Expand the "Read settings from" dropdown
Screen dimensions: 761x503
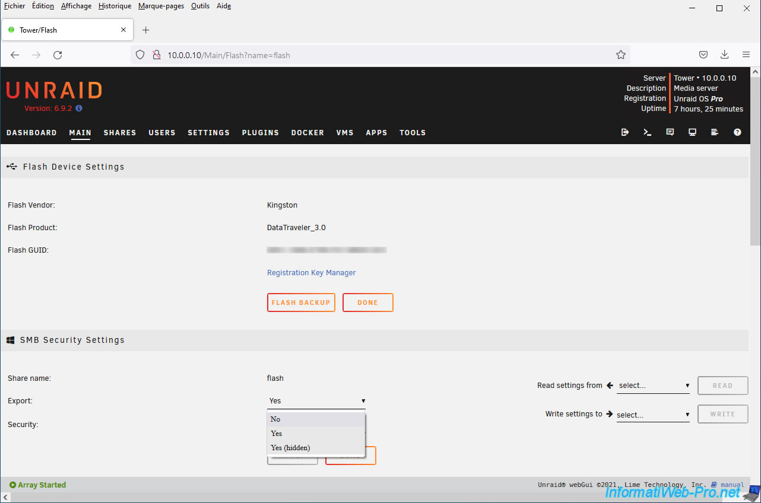(x=653, y=386)
